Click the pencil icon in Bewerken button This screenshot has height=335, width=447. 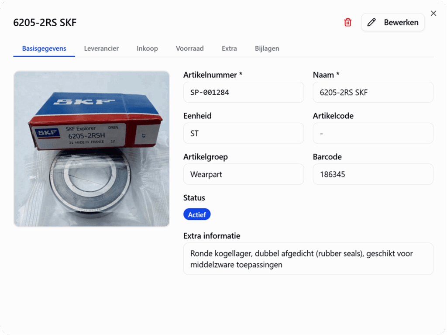coord(371,22)
